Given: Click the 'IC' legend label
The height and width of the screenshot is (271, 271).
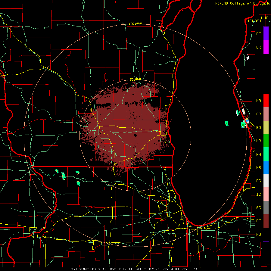Looking at the screenshot, I should click(x=258, y=195).
